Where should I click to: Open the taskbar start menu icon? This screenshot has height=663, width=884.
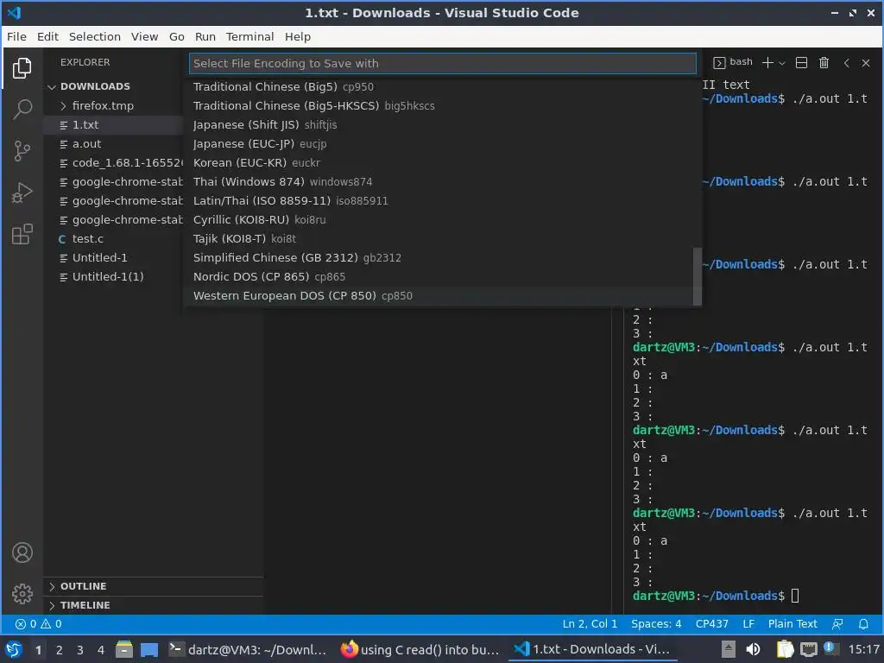14,649
